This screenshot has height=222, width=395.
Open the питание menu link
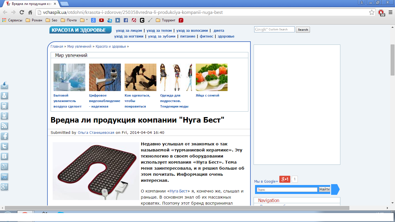coord(188,36)
